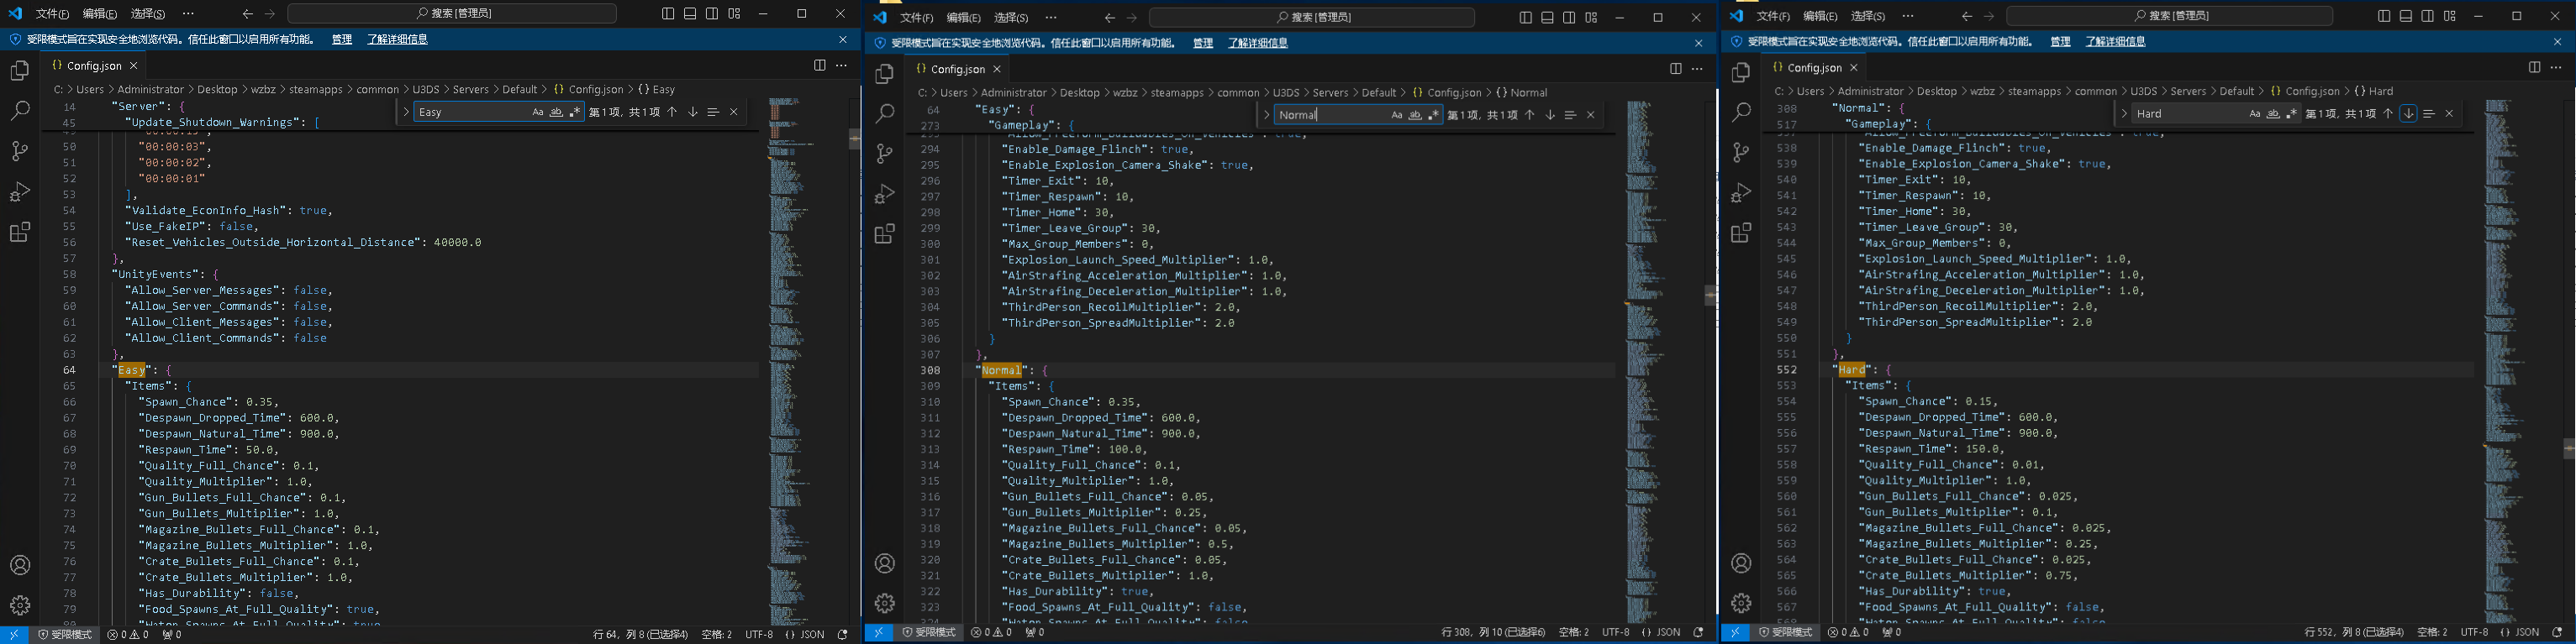The image size is (2576, 644).
Task: Click the 管理 link in the "Normal" window banner
Action: pos(1203,43)
